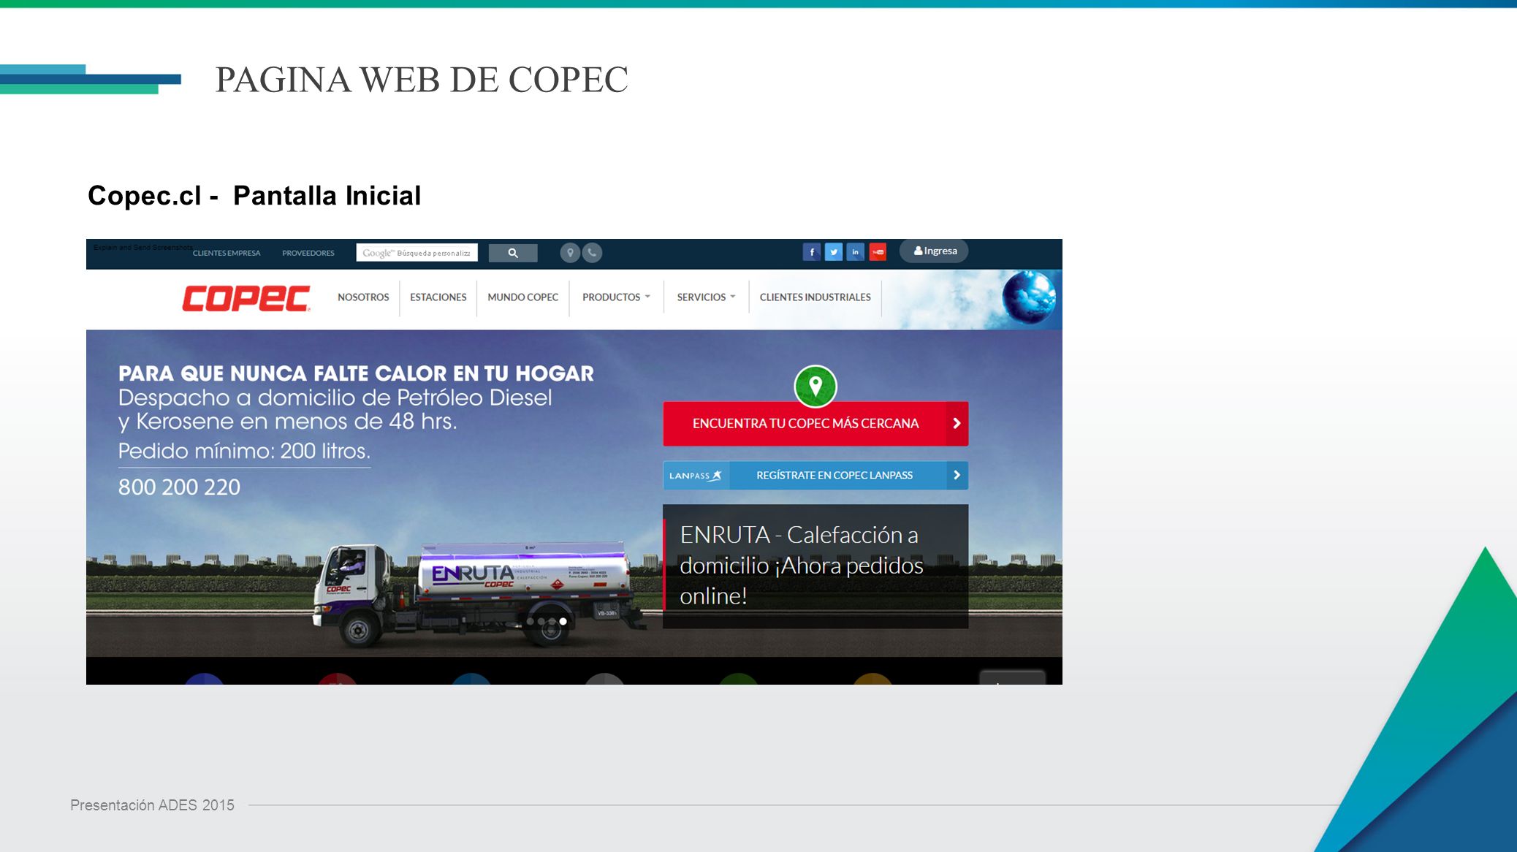
Task: Open Copec YouTube channel icon
Action: pos(878,252)
